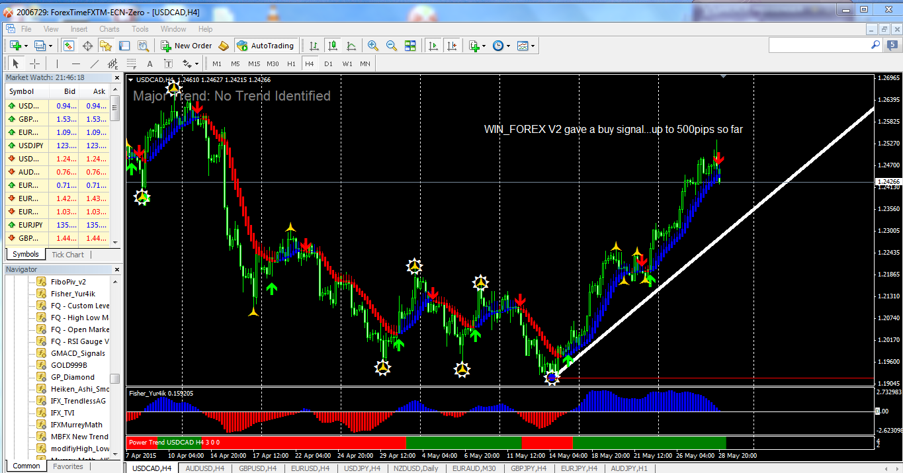Click the tile windows icon
The width and height of the screenshot is (903, 473).
point(410,46)
